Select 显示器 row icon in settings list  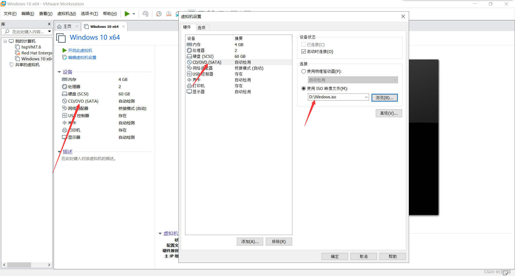click(189, 92)
